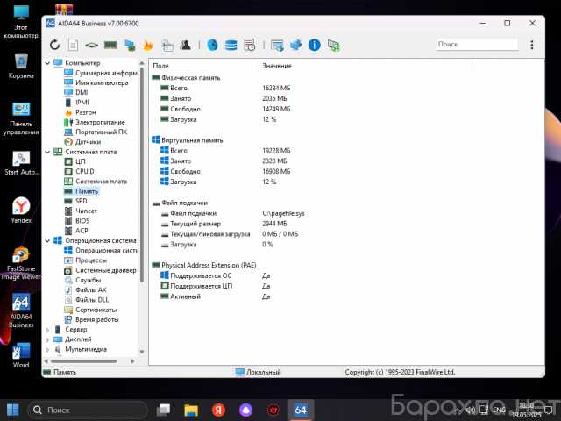
Task: Click the Windows Start button
Action: [13, 410]
